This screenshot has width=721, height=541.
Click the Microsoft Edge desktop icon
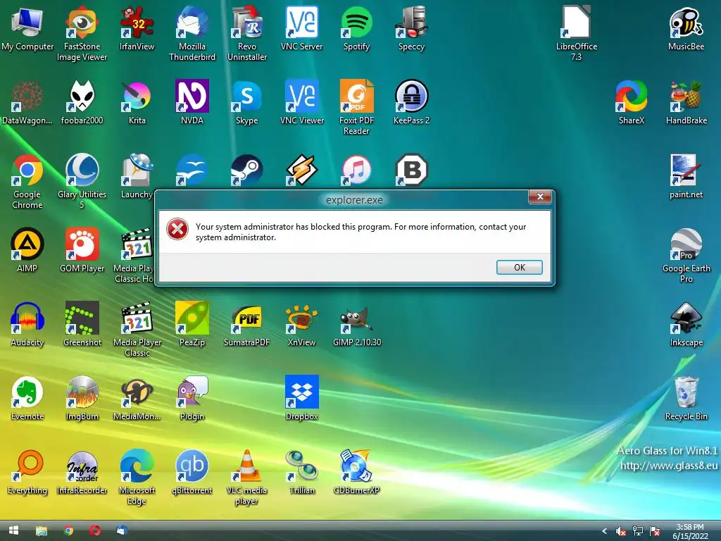click(x=137, y=478)
